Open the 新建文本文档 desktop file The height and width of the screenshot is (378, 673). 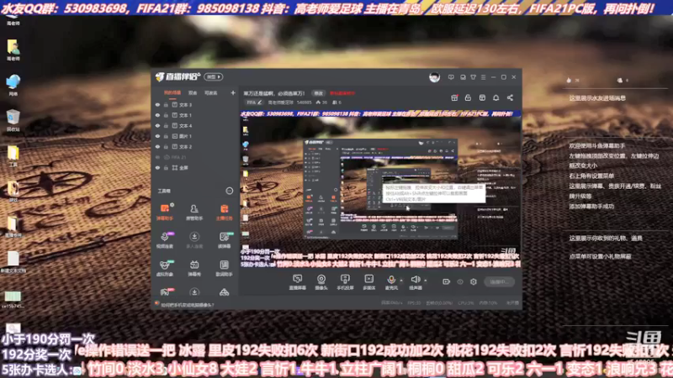click(x=13, y=262)
